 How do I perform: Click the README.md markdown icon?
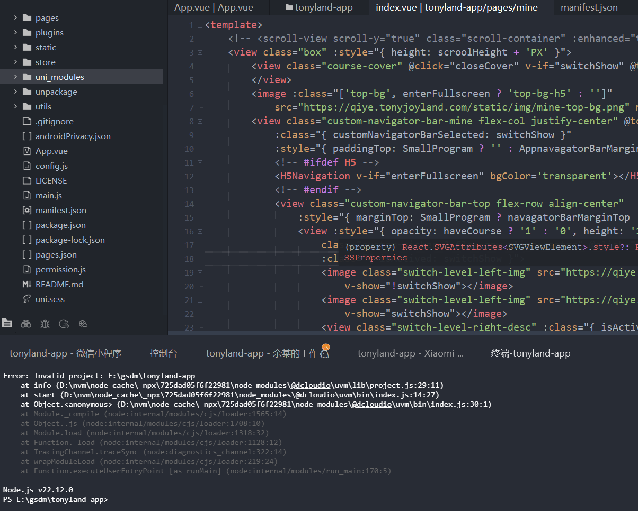[27, 284]
